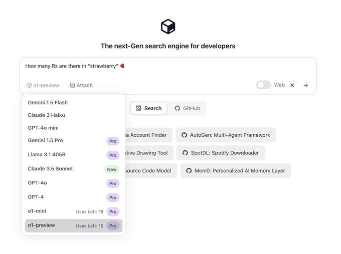Choose Claude 3 Haiku model
Screen dimensions: 341x254
click(74, 115)
